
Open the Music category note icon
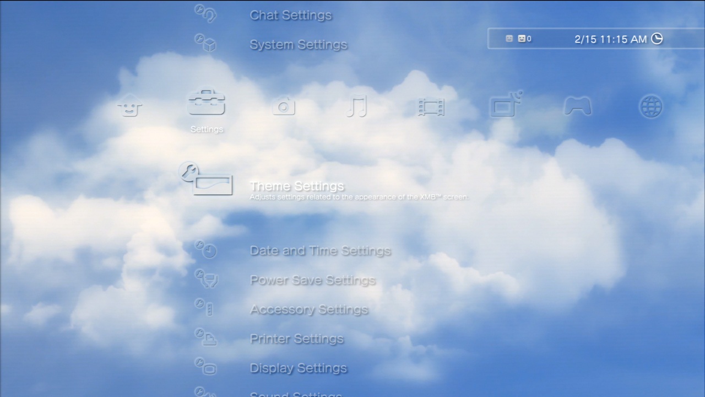(x=357, y=106)
